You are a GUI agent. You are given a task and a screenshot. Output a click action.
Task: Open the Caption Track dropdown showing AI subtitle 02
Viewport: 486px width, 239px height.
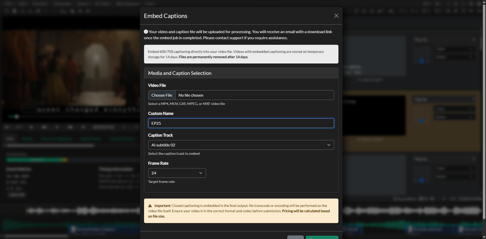[241, 145]
